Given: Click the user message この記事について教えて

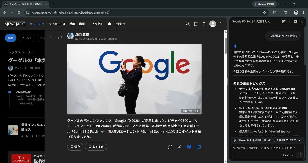Looking at the screenshot, I should [283, 36].
